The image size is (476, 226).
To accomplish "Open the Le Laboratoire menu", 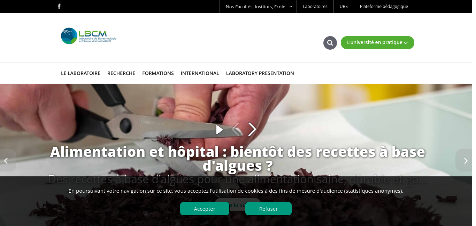I will [80, 73].
